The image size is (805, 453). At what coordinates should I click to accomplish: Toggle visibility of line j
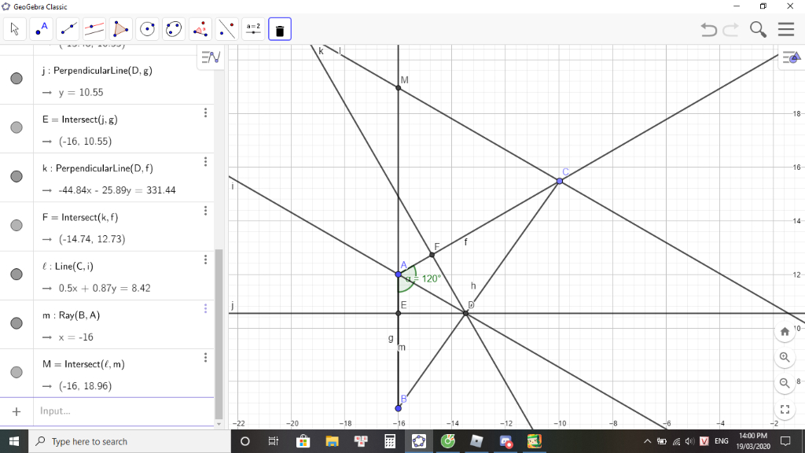17,78
